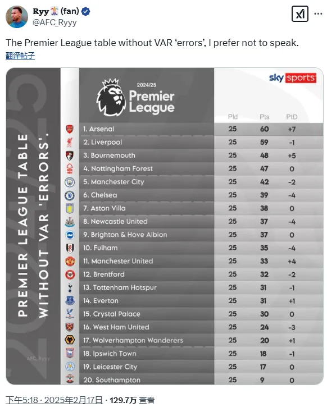
Task: Open the three-dot more options menu
Action: pyautogui.click(x=318, y=13)
